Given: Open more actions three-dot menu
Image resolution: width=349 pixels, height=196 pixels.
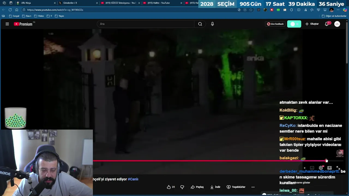Looking at the screenshot, I should click(253, 187).
